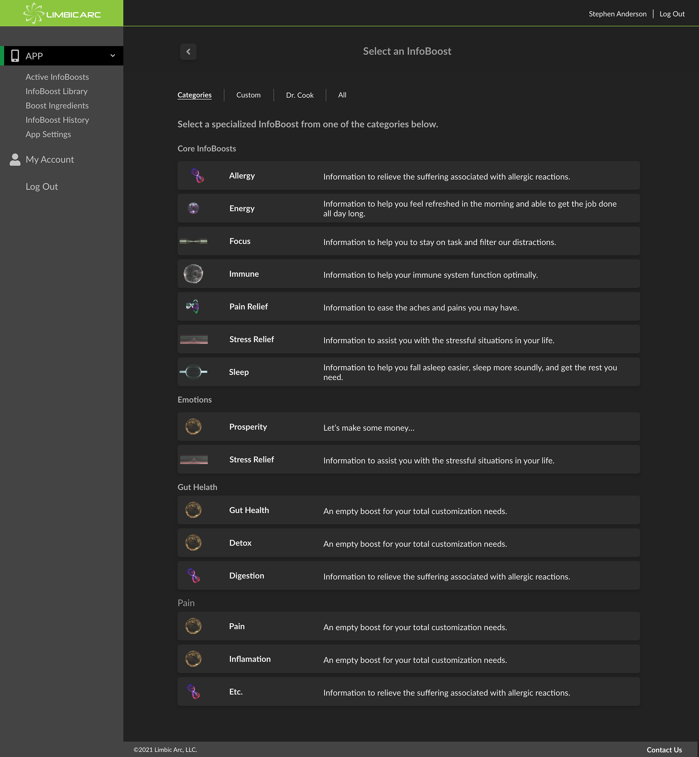Screen dimensions: 699x757
Task: Open Boost Ingredients in sidebar
Action: click(x=57, y=106)
